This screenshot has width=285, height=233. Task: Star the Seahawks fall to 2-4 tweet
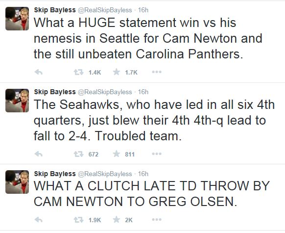pyautogui.click(x=117, y=154)
